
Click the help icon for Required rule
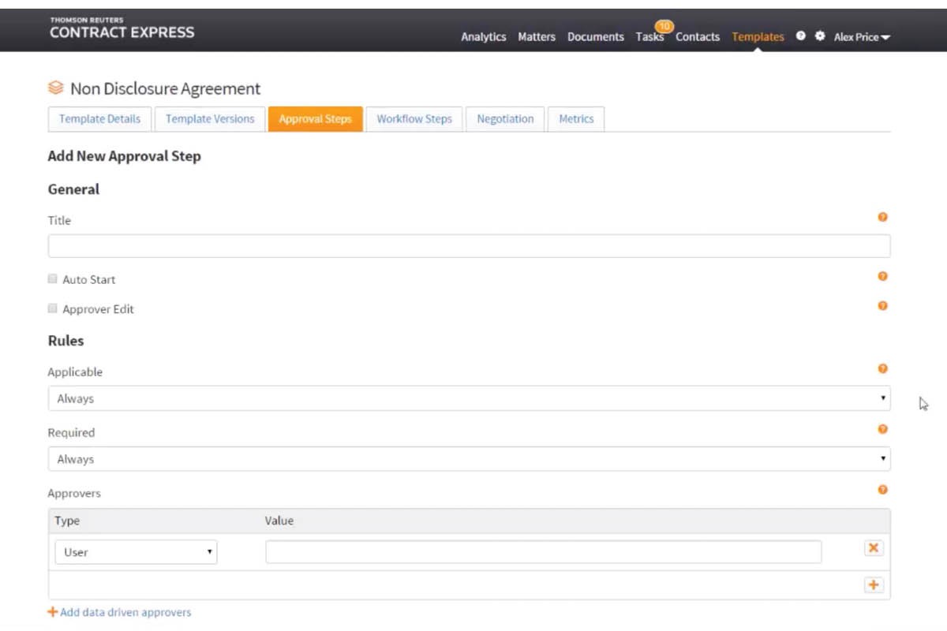pyautogui.click(x=882, y=429)
